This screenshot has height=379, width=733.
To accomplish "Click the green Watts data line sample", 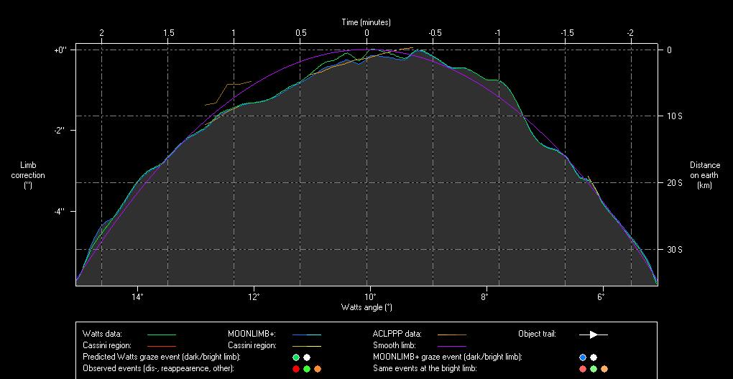I will pos(161,334).
